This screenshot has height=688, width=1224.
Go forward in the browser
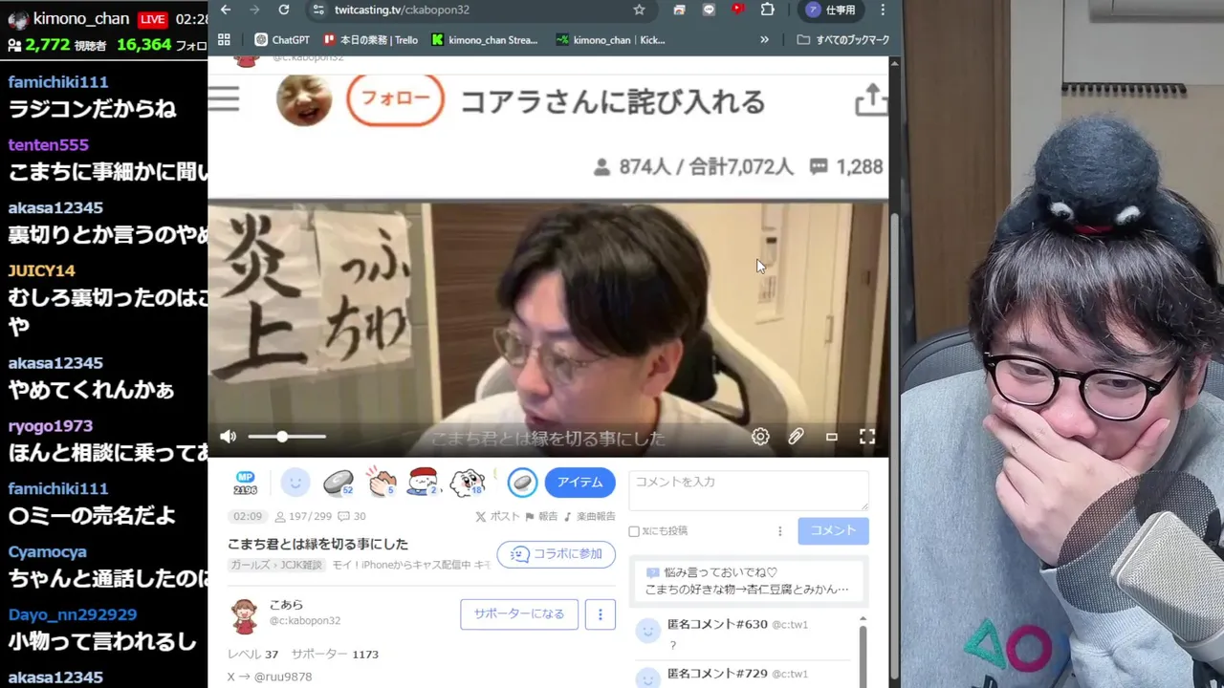(x=254, y=10)
